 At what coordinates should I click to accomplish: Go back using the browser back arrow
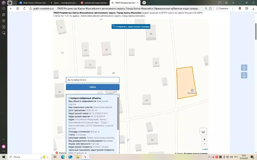tap(11, 8)
